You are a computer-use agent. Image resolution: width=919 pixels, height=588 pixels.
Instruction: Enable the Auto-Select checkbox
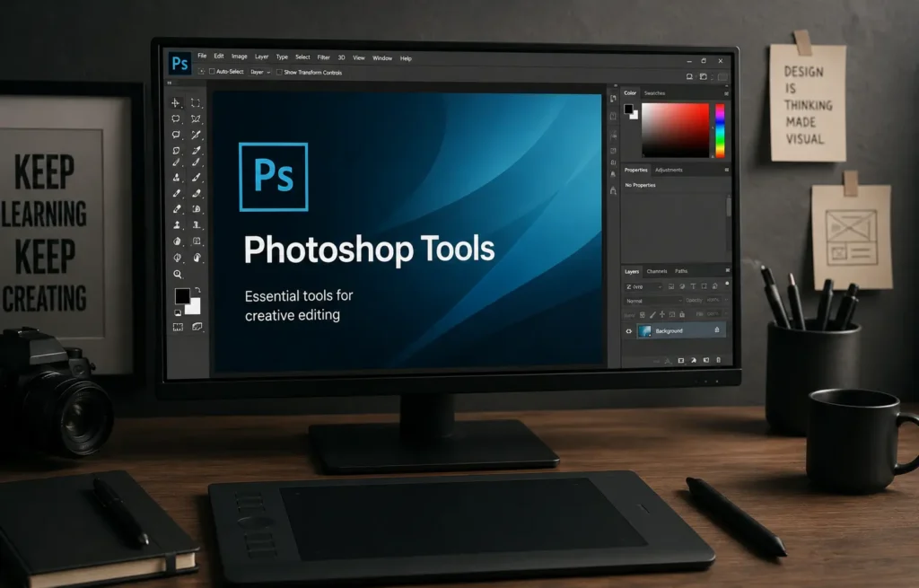[212, 72]
